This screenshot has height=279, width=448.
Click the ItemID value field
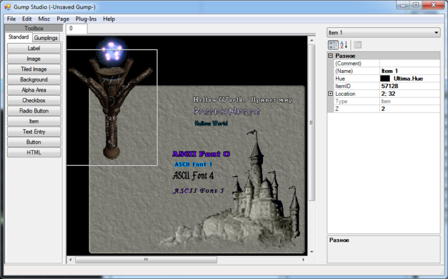coord(409,86)
